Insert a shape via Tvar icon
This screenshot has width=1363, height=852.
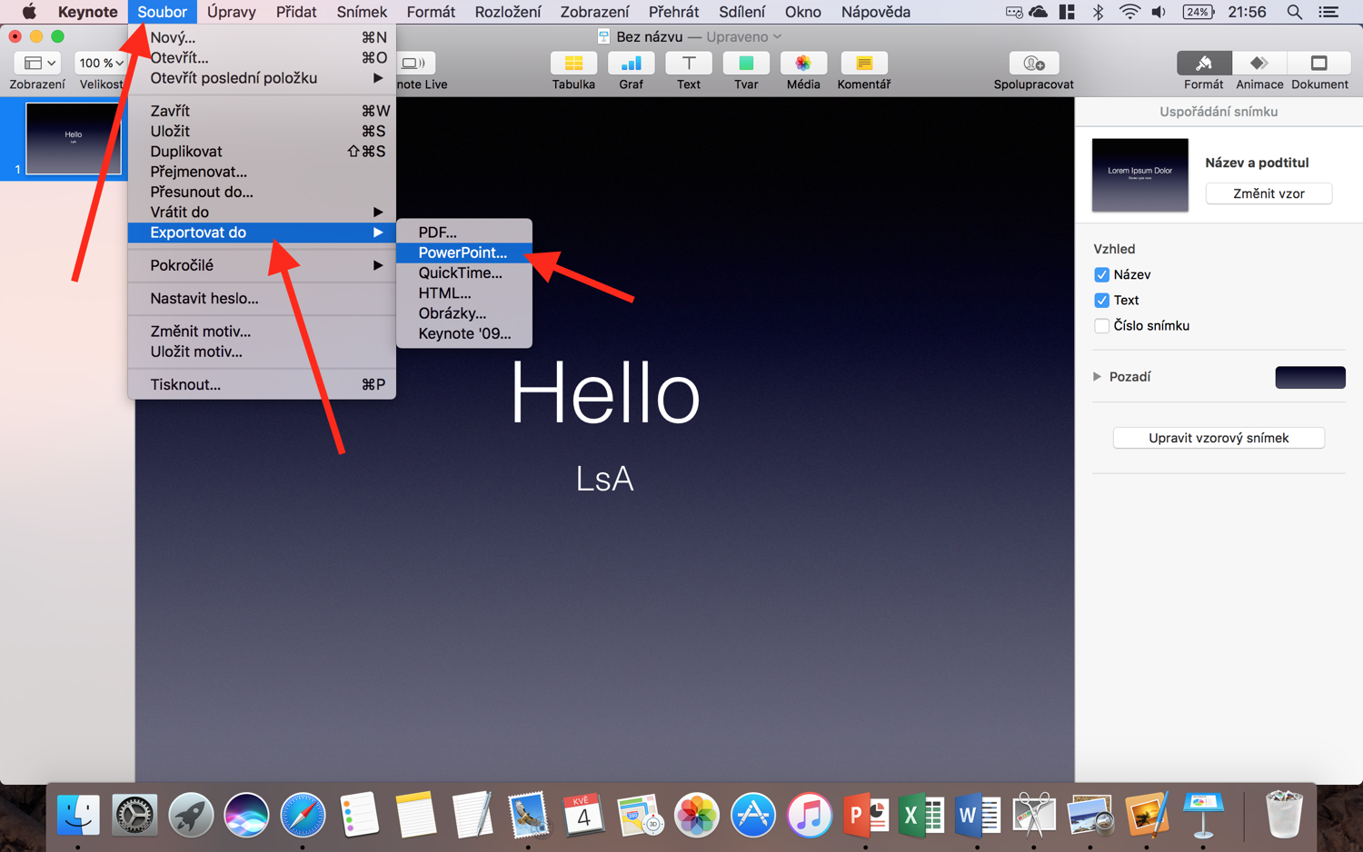pyautogui.click(x=746, y=64)
